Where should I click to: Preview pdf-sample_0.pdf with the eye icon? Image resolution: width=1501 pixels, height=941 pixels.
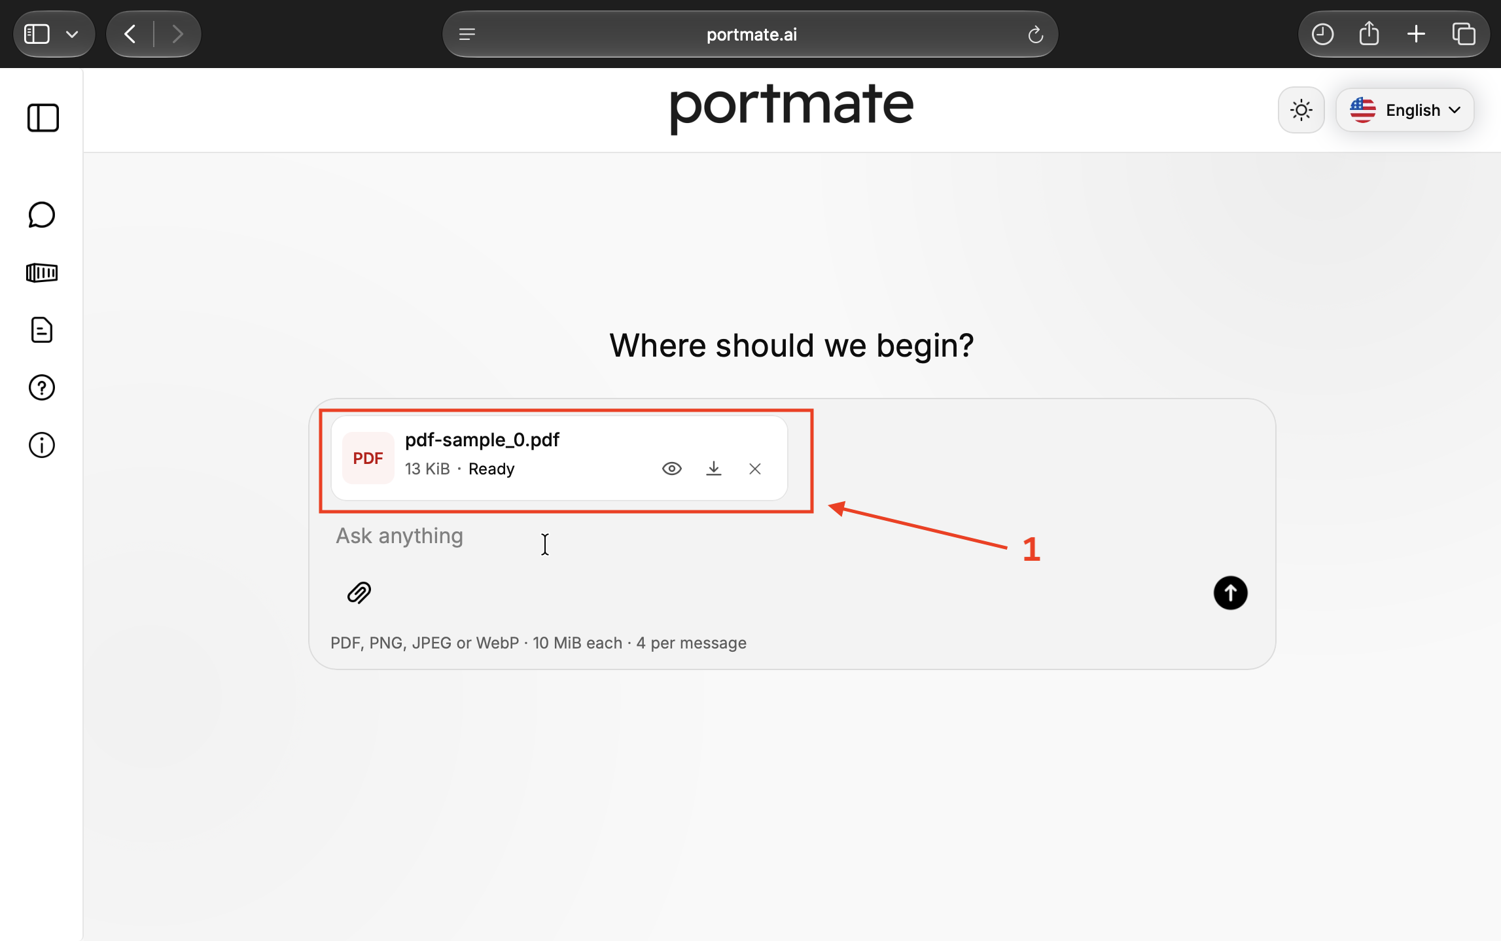[672, 469]
